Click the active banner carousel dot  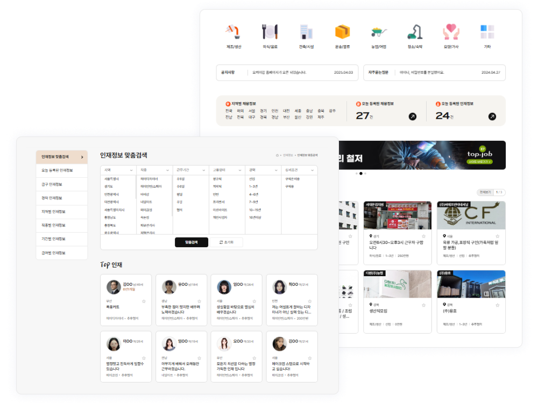pyautogui.click(x=362, y=174)
